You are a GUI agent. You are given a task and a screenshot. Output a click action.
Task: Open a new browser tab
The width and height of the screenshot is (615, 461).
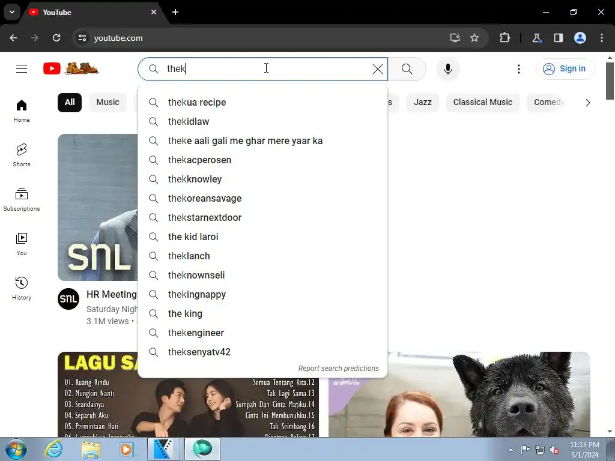click(175, 12)
